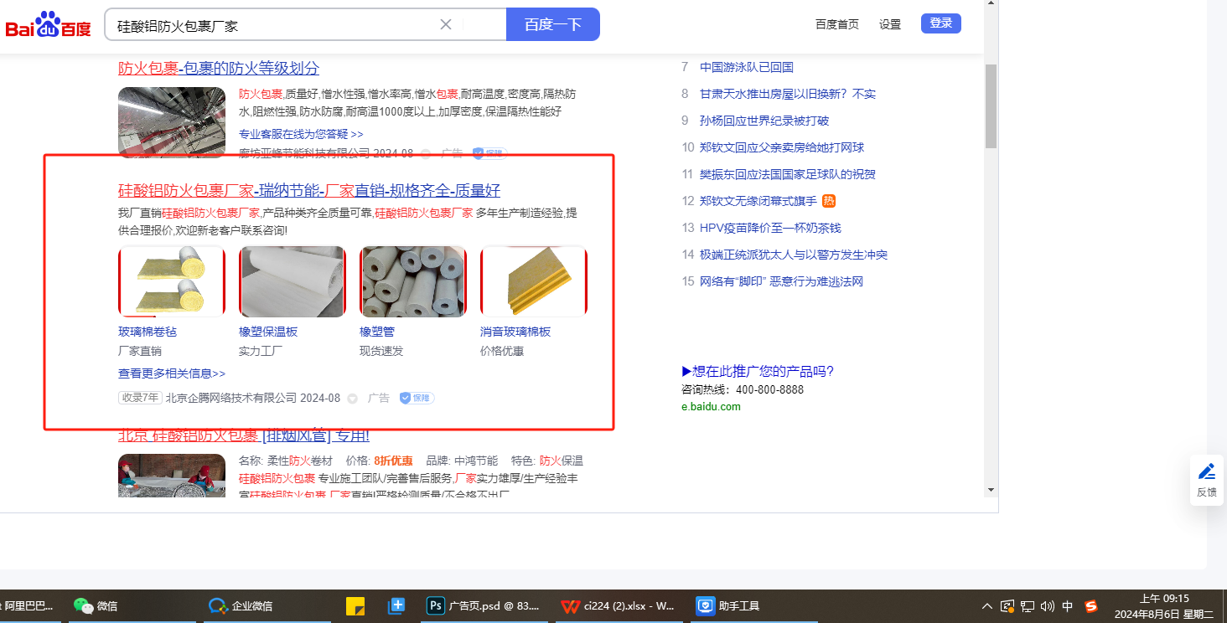Click the volume speaker tray icon
The image size is (1227, 623).
pos(1048,605)
